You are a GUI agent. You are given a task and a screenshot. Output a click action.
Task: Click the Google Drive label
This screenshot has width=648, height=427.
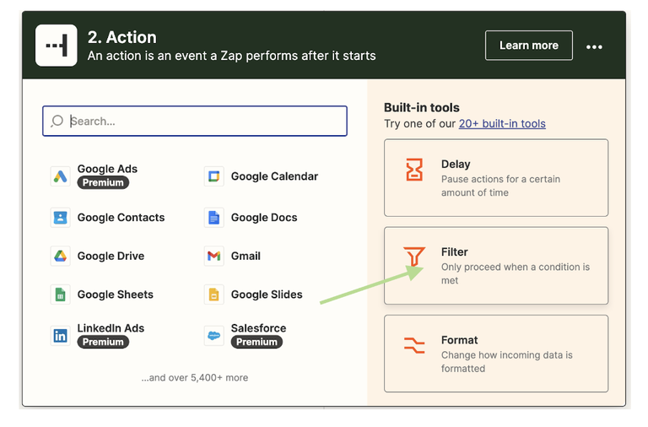111,256
